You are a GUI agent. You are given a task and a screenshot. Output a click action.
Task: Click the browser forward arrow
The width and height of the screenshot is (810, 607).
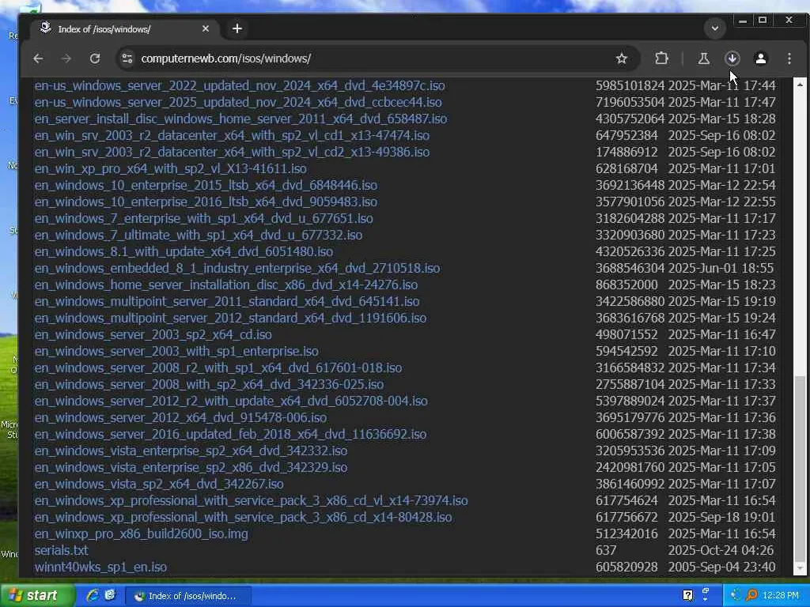(66, 58)
